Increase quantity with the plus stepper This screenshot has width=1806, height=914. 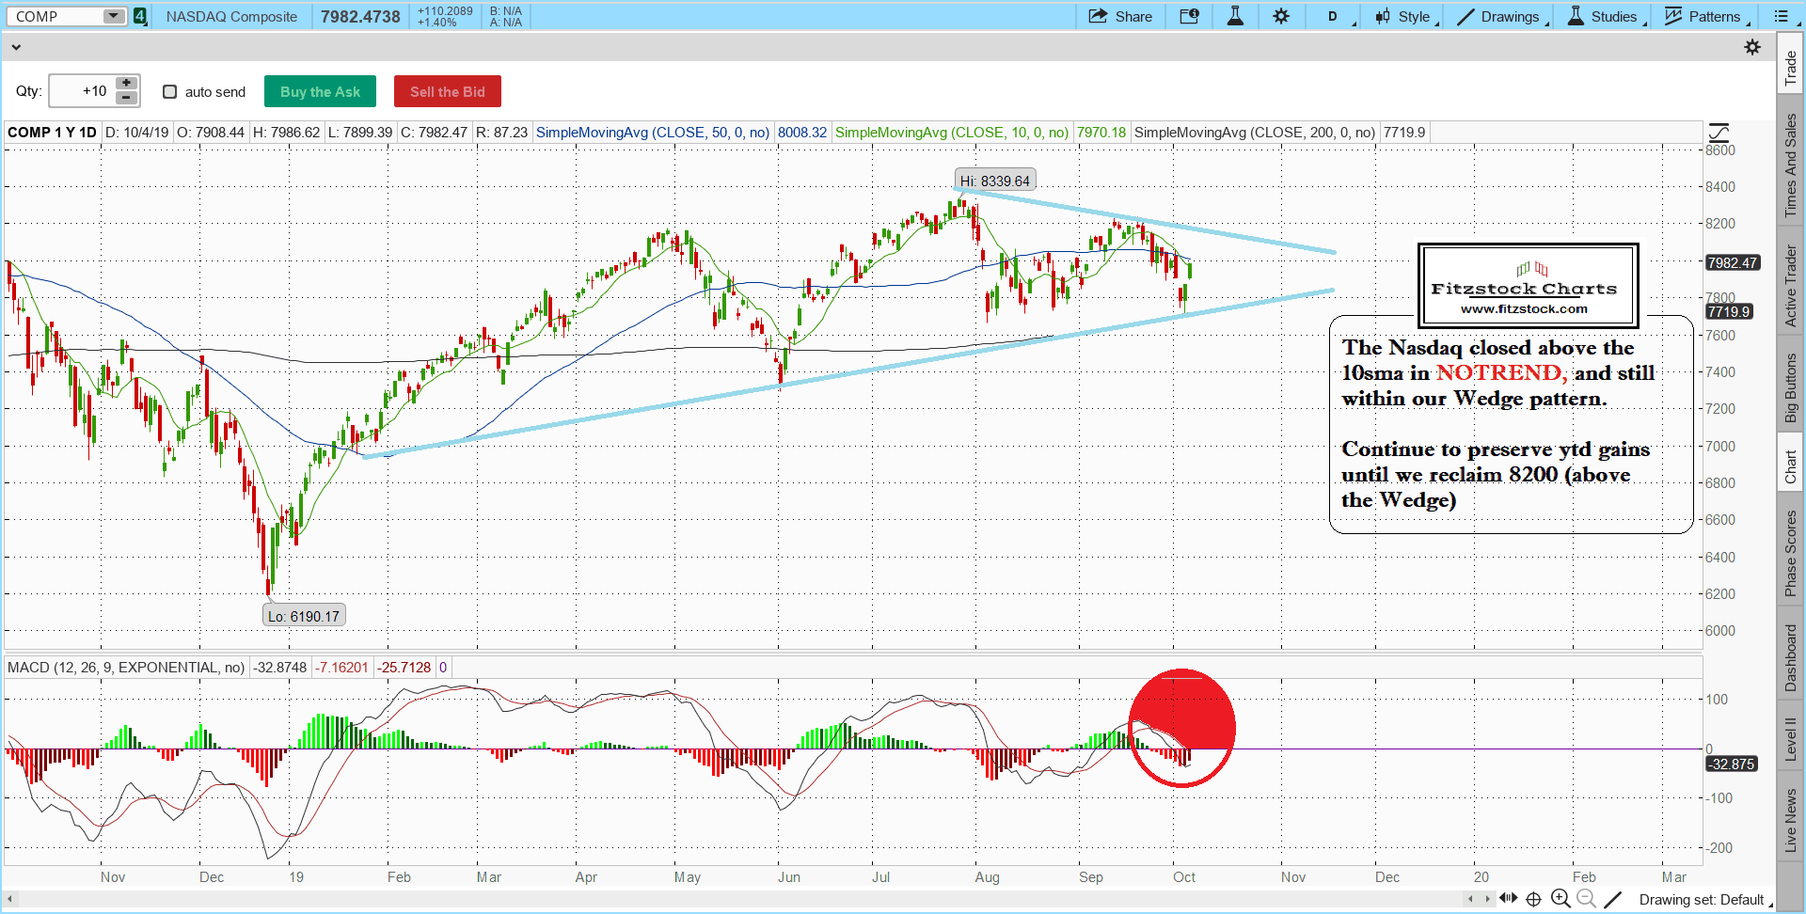click(126, 84)
